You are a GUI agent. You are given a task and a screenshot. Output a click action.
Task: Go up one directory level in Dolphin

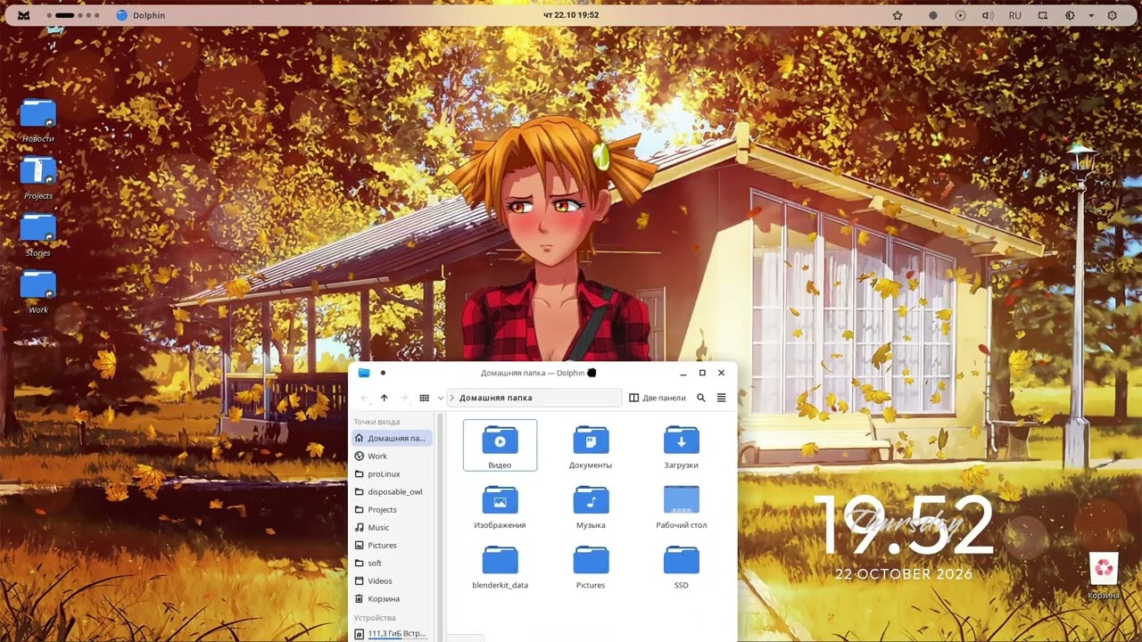(x=385, y=398)
